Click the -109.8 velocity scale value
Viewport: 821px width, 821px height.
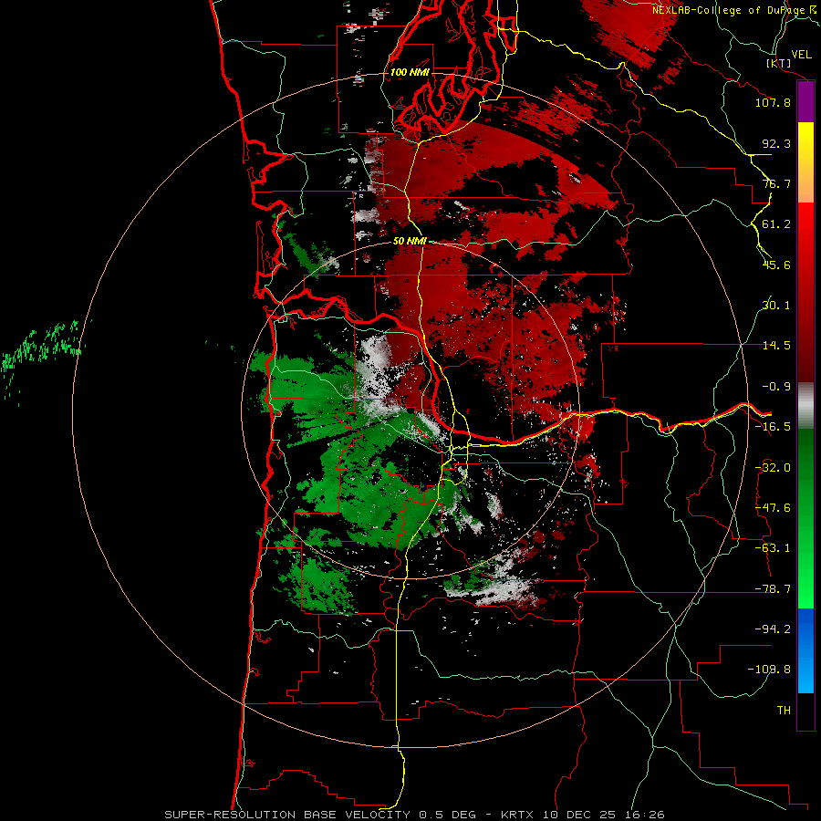tap(769, 670)
